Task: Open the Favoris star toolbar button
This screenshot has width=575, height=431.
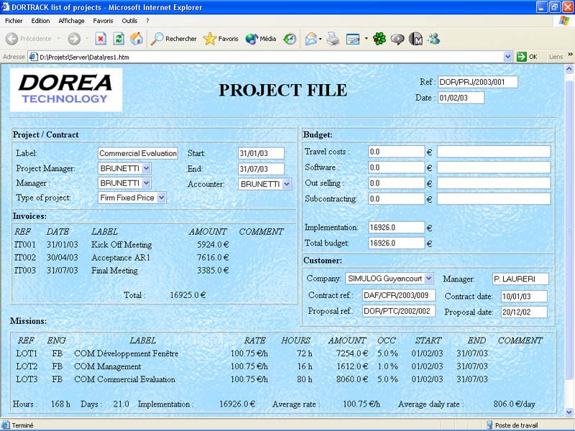Action: 221,39
